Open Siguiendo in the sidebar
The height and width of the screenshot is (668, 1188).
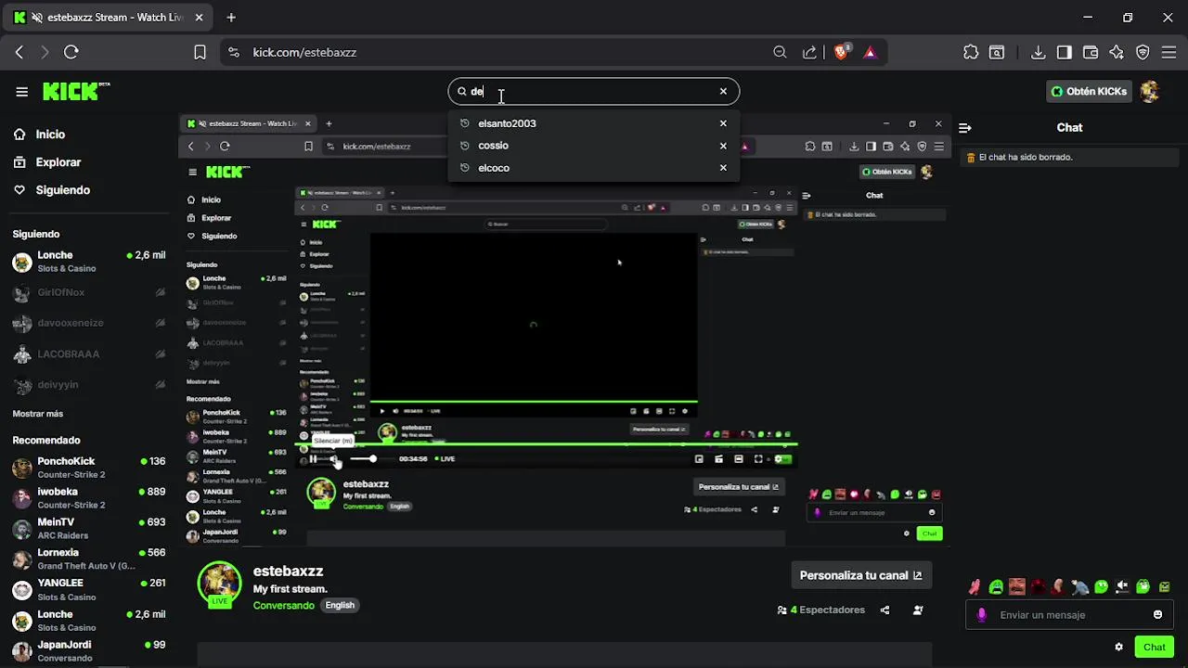(52, 190)
